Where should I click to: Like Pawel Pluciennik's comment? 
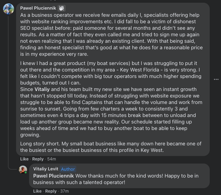click(x=24, y=159)
